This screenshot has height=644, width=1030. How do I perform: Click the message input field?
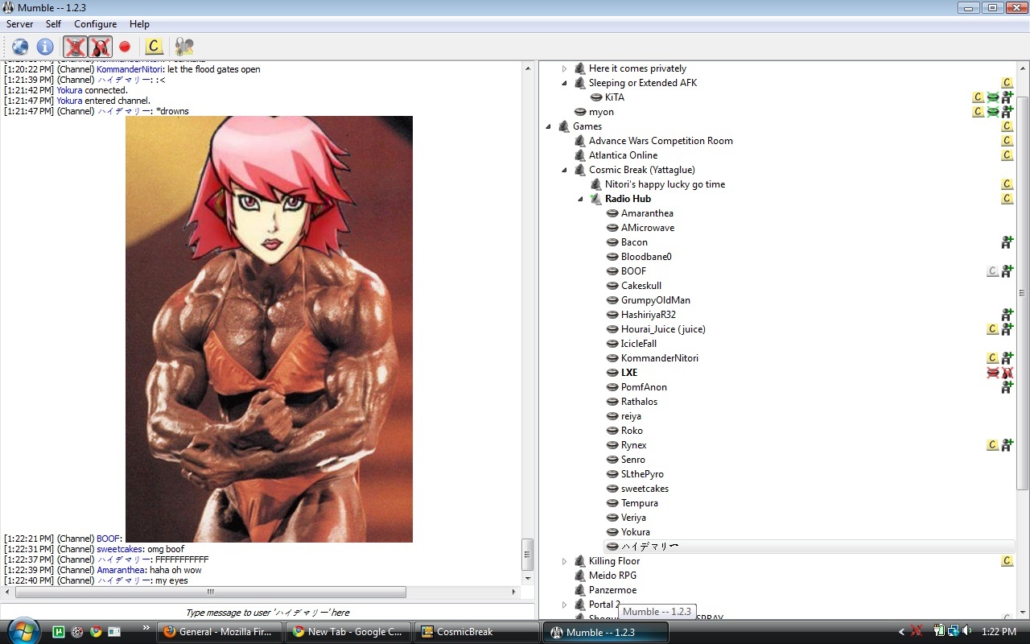coord(267,612)
